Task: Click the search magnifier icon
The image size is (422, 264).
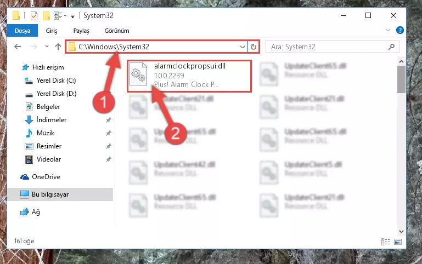Action: [x=392, y=47]
